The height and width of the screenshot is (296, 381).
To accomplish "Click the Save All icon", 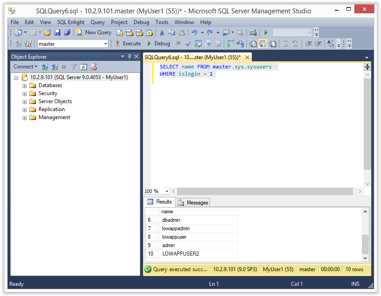I will click(x=67, y=32).
